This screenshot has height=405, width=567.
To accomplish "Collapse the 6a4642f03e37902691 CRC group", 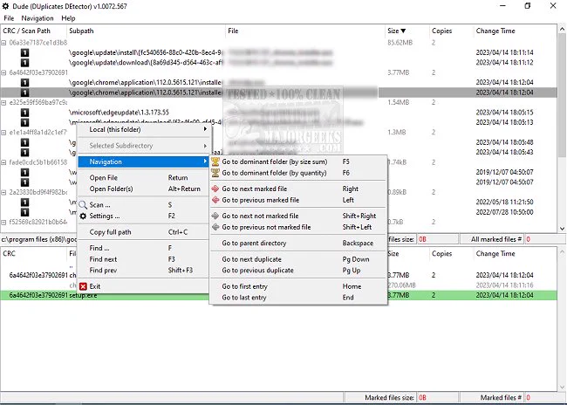I will point(3,72).
